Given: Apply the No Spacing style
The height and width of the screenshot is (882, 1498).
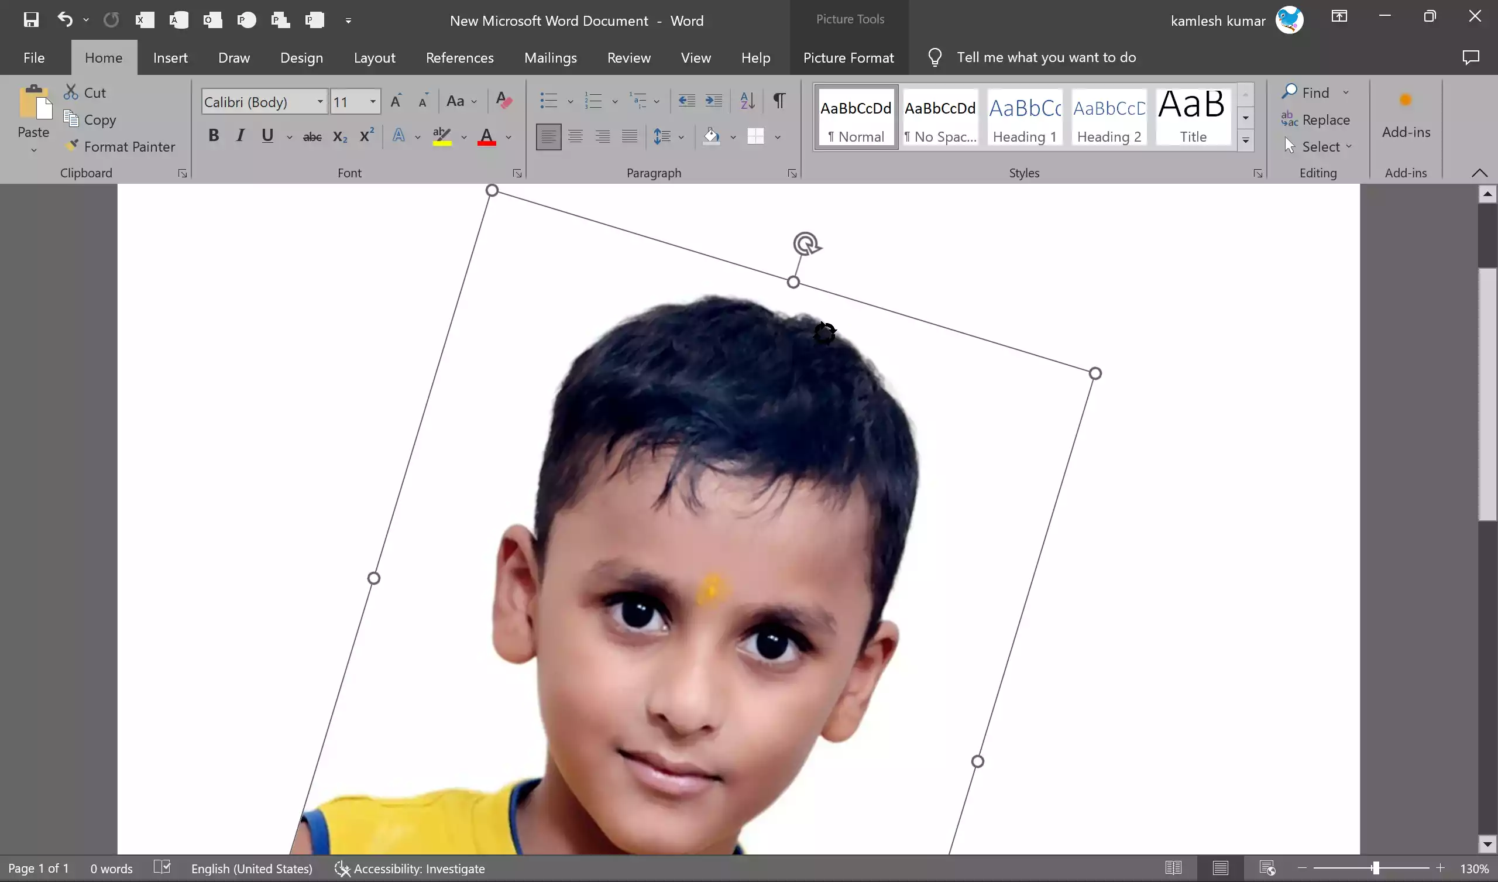Looking at the screenshot, I should pos(940,117).
